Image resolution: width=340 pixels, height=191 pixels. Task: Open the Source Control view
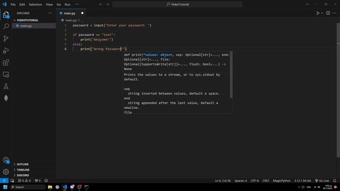pyautogui.click(x=6, y=39)
